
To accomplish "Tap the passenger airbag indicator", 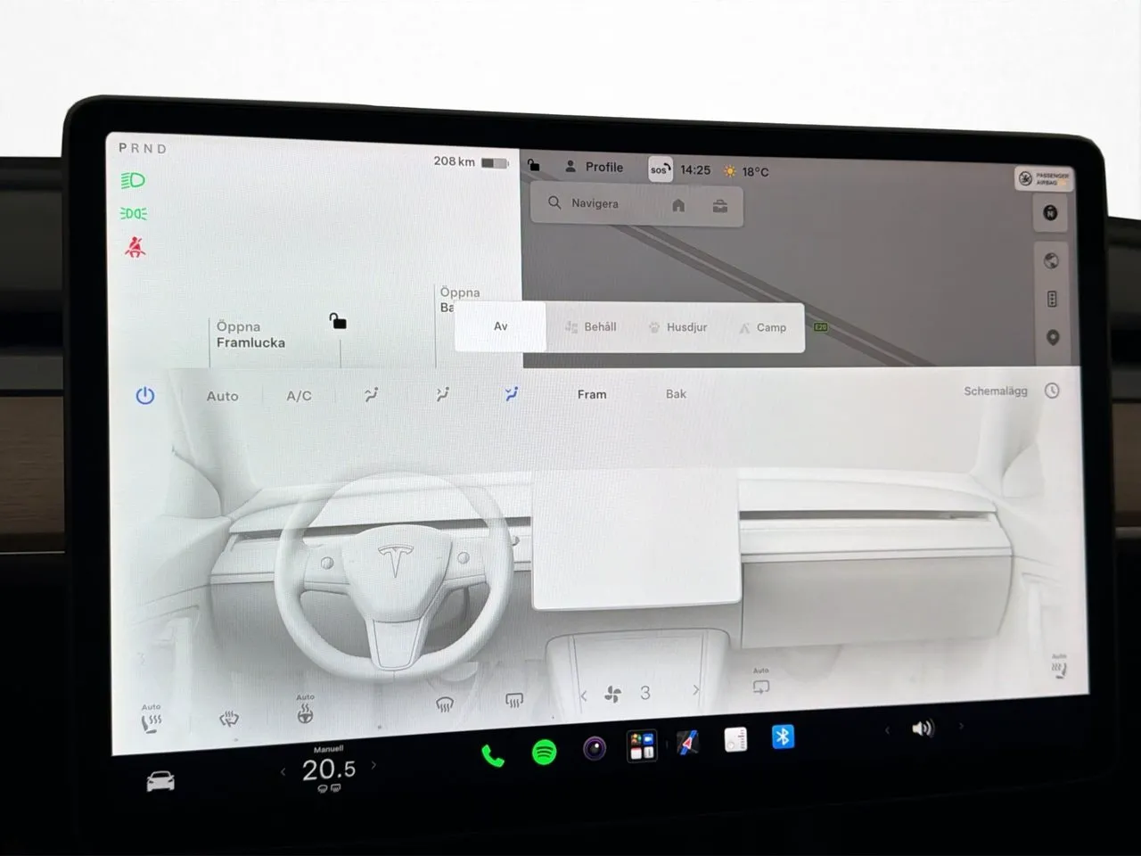I will click(1043, 178).
